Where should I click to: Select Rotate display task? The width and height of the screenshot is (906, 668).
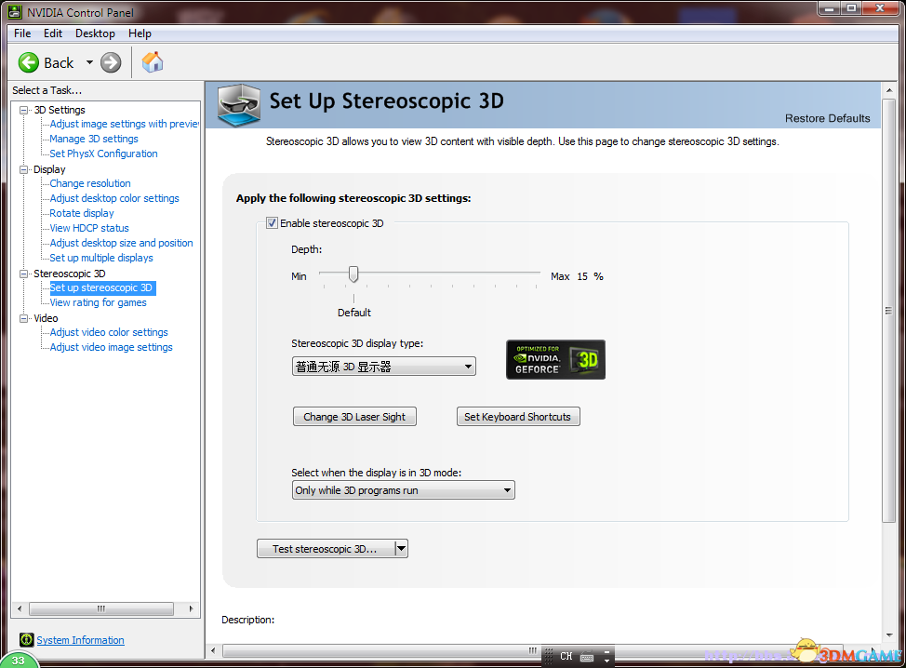point(82,213)
